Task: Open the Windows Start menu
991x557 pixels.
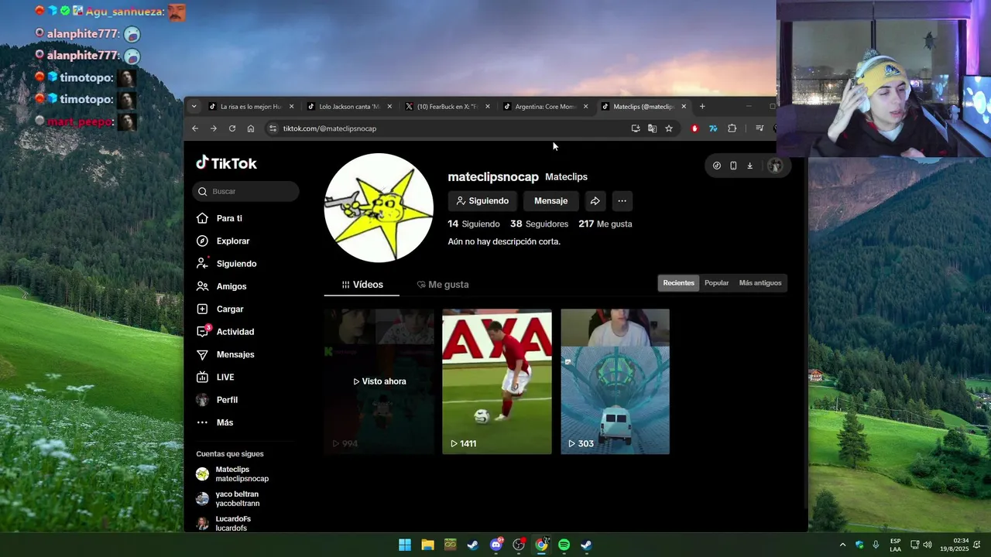Action: (x=405, y=545)
